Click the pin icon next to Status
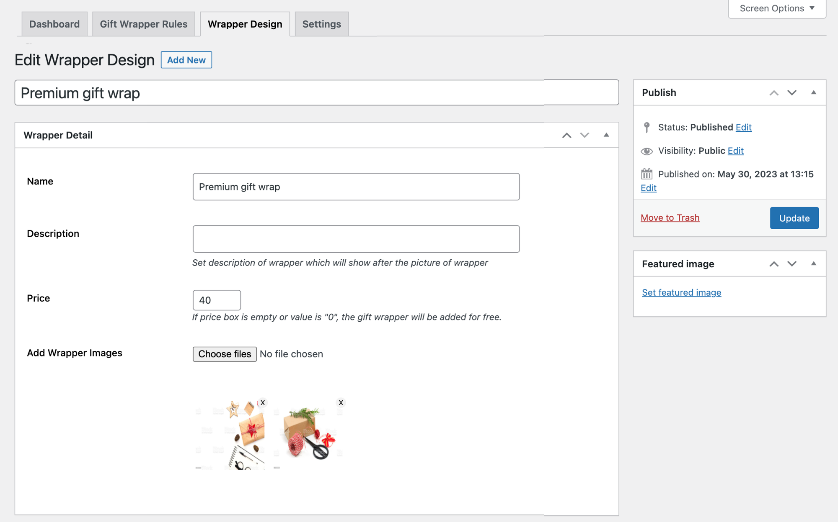The width and height of the screenshot is (838, 522). (x=647, y=128)
